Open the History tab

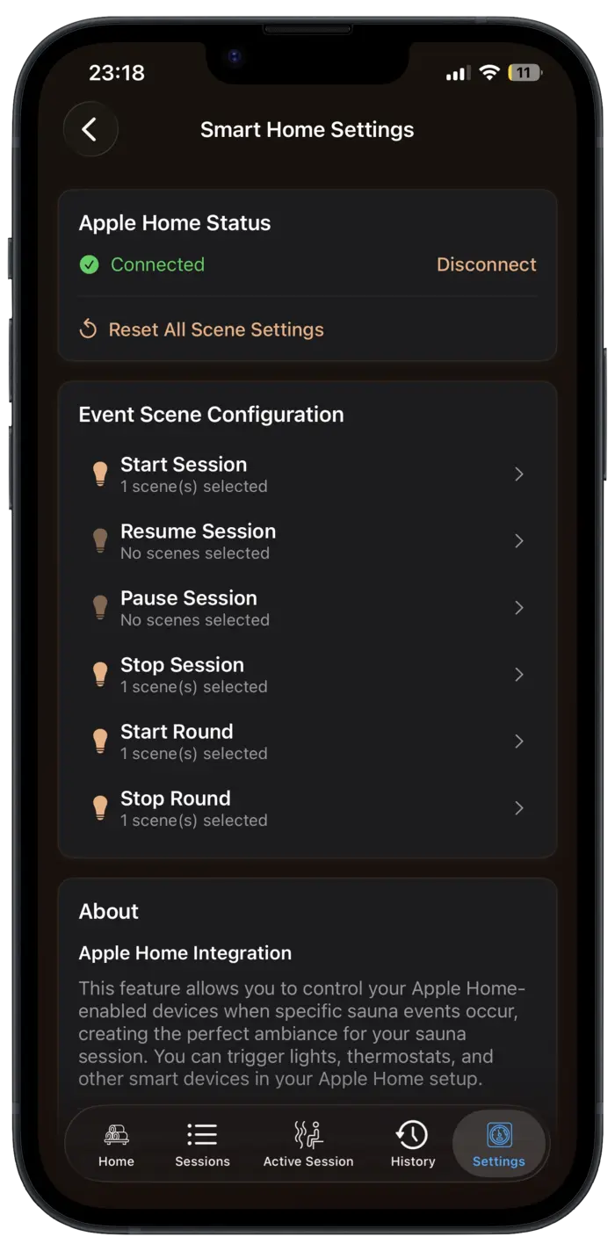pyautogui.click(x=412, y=1133)
